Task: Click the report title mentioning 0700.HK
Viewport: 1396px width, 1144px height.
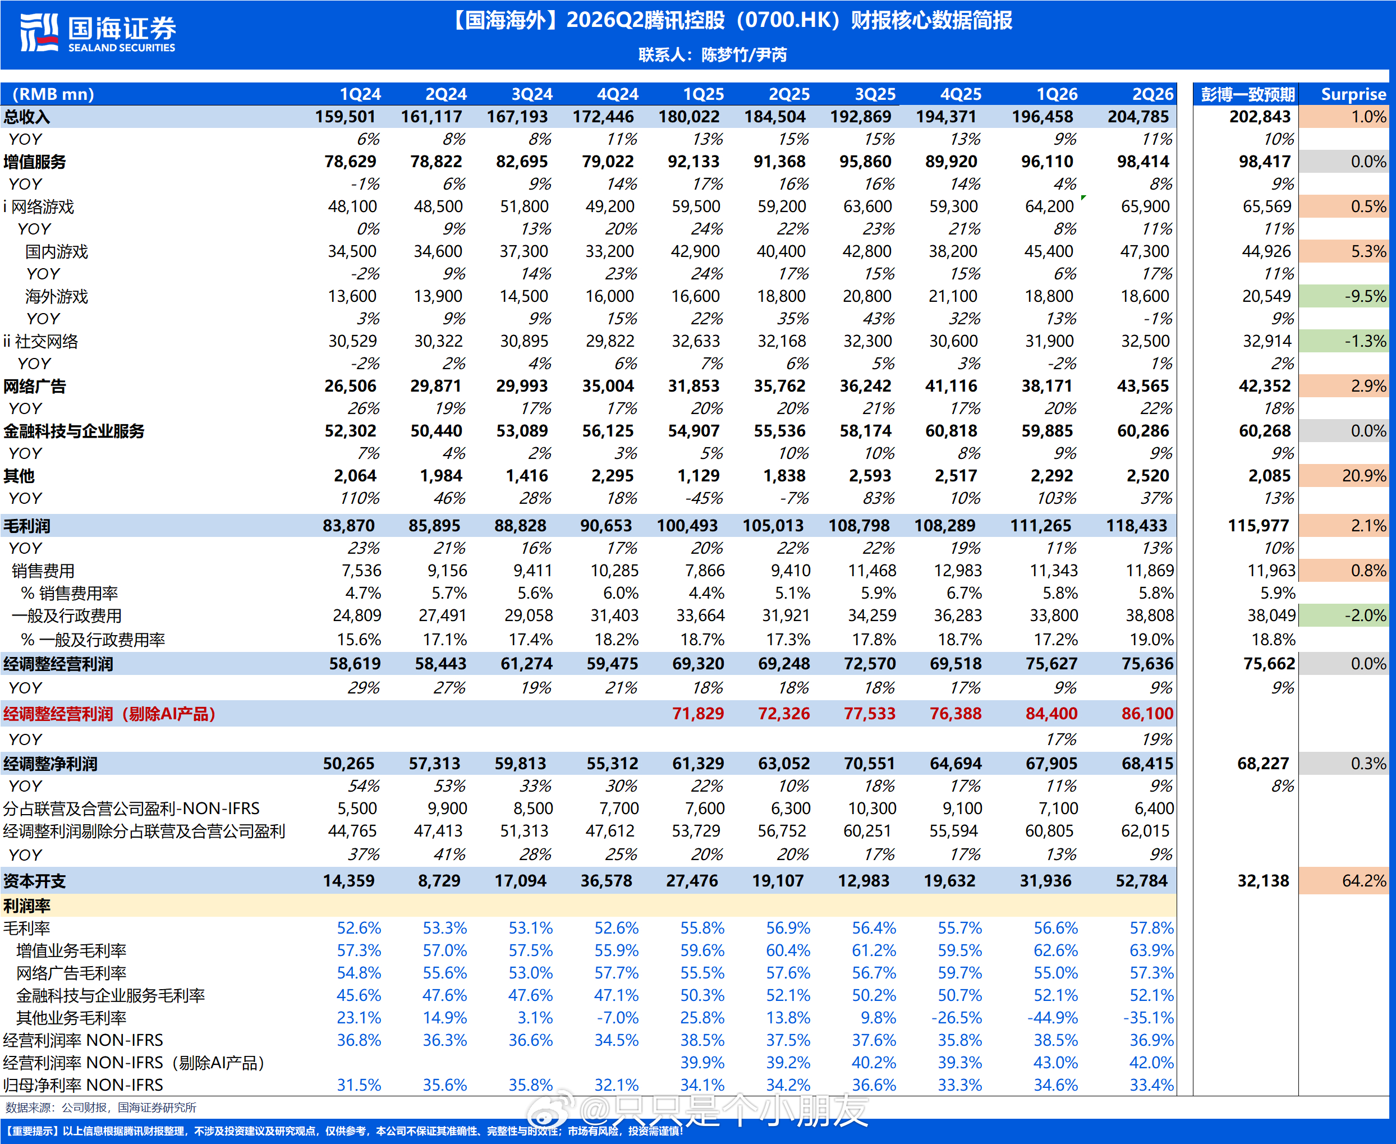Action: [x=731, y=20]
